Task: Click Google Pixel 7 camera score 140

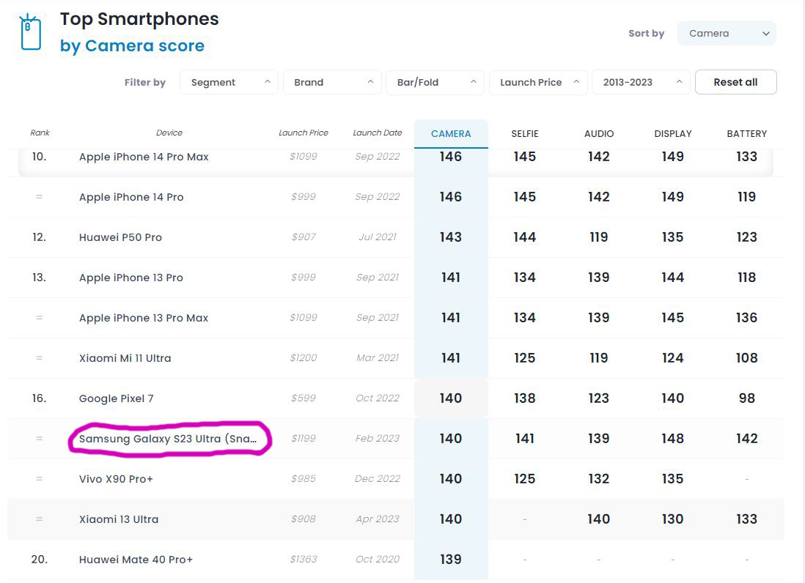Action: pyautogui.click(x=451, y=398)
